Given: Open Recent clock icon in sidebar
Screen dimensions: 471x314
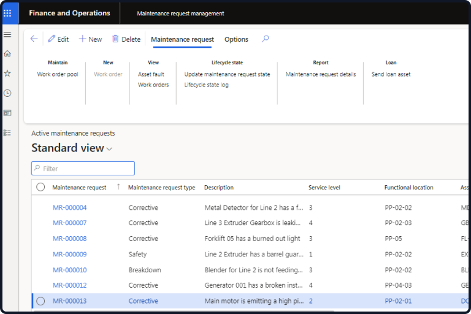Looking at the screenshot, I should [7, 93].
